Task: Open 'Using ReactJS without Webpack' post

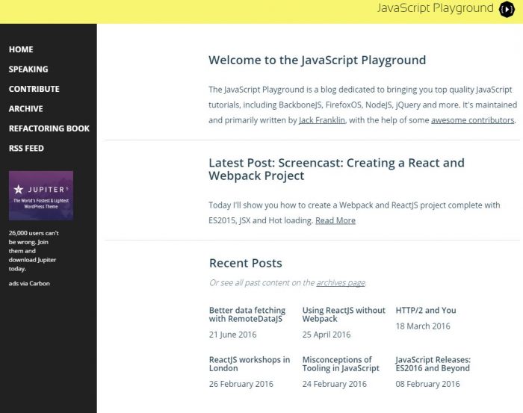Action: tap(344, 314)
